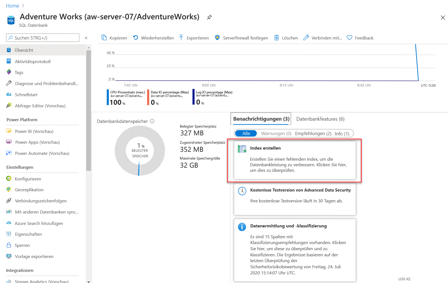Click the Exportieren upload arrow icon
Image resolution: width=448 pixels, height=283 pixels.
coord(181,38)
